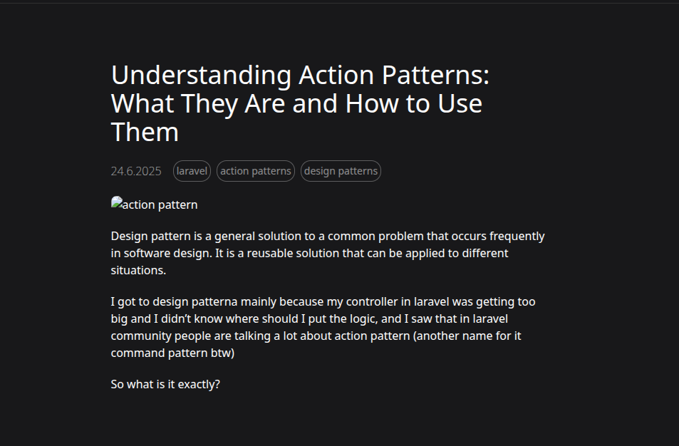Image resolution: width=679 pixels, height=446 pixels.
Task: Select the design patterns tag
Action: coord(341,171)
